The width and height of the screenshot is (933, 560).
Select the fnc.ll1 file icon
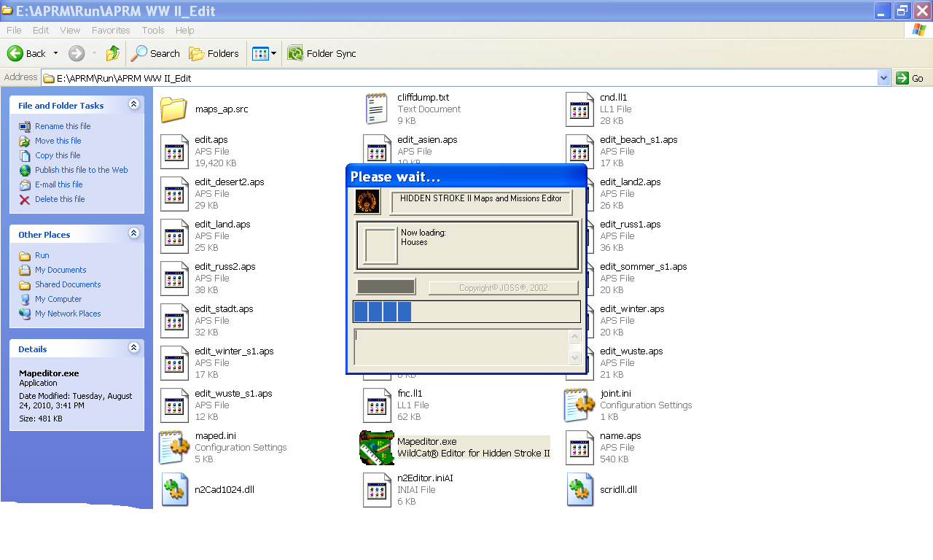[377, 405]
